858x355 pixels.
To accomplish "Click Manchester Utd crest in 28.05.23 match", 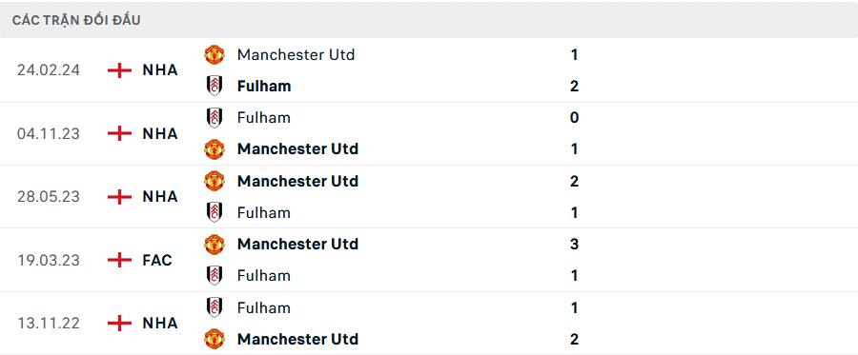I will tap(214, 181).
